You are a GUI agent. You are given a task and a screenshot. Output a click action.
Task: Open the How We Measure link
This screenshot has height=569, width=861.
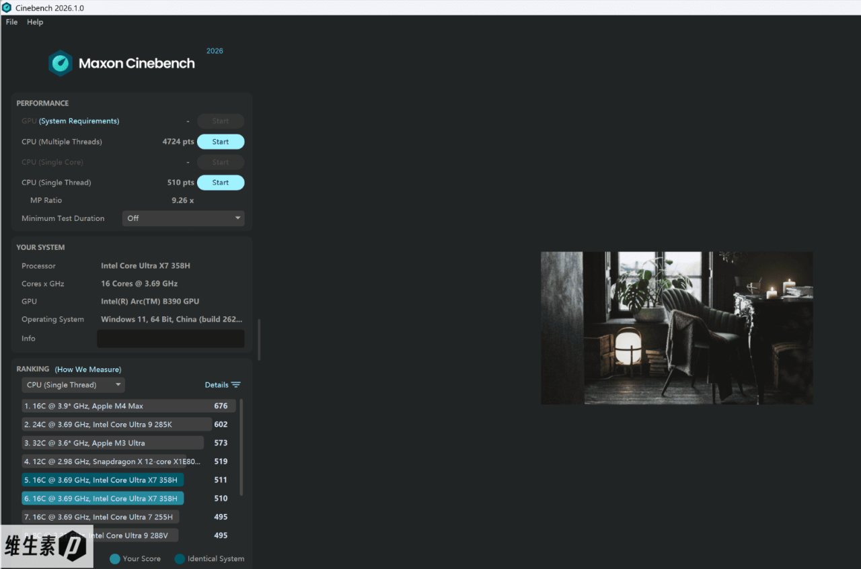88,369
